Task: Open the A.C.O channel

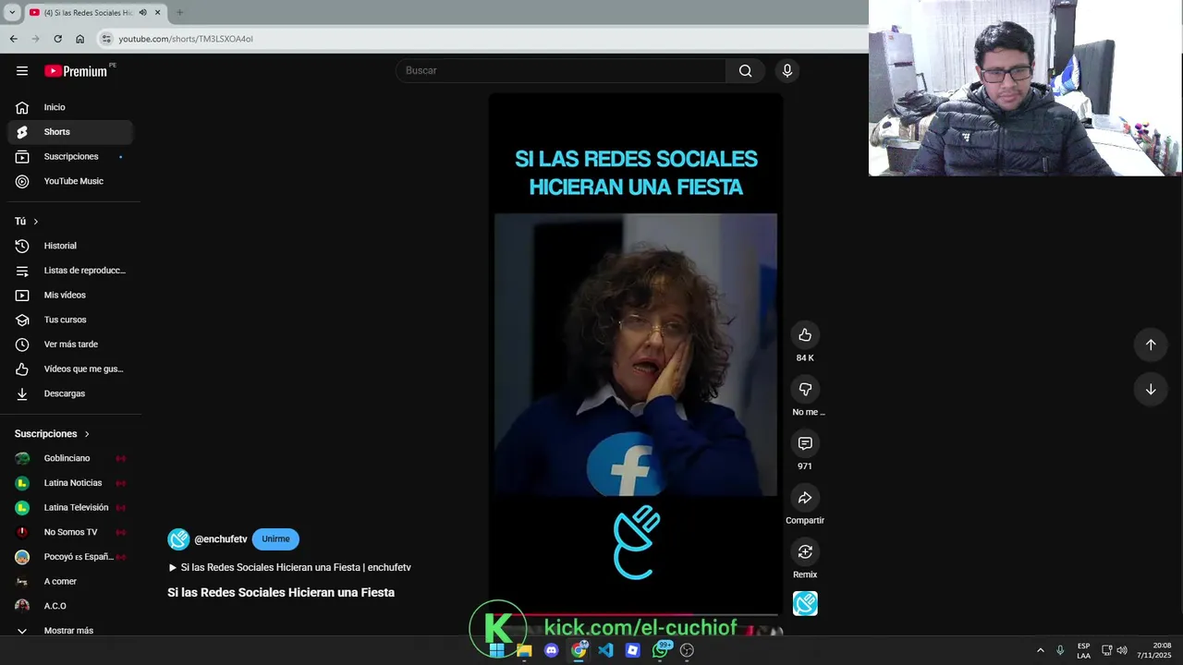Action: tap(70, 606)
